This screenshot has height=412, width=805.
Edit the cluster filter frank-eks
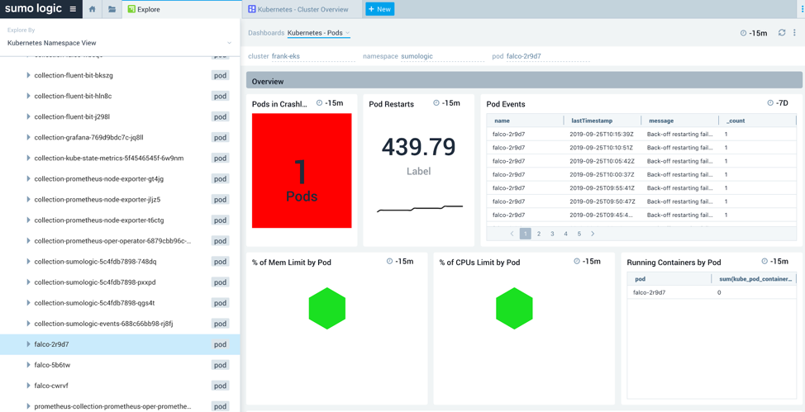click(x=313, y=56)
